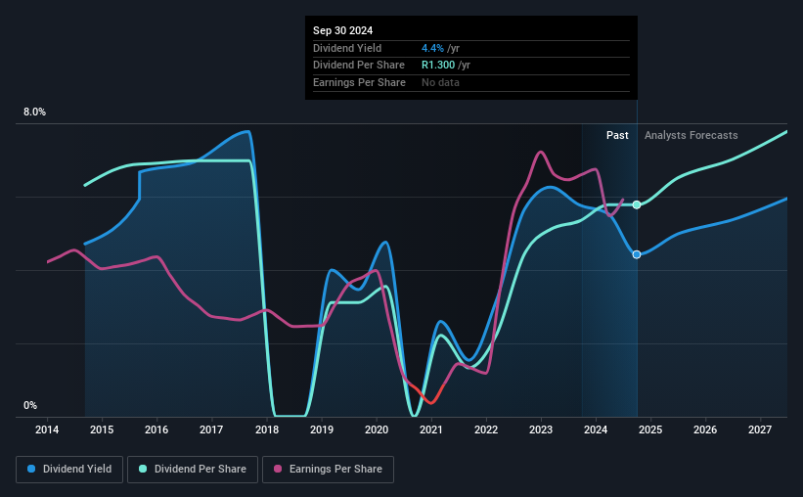Image resolution: width=803 pixels, height=497 pixels.
Task: Toggle the Dividend Yield legend series
Action: pyautogui.click(x=69, y=470)
